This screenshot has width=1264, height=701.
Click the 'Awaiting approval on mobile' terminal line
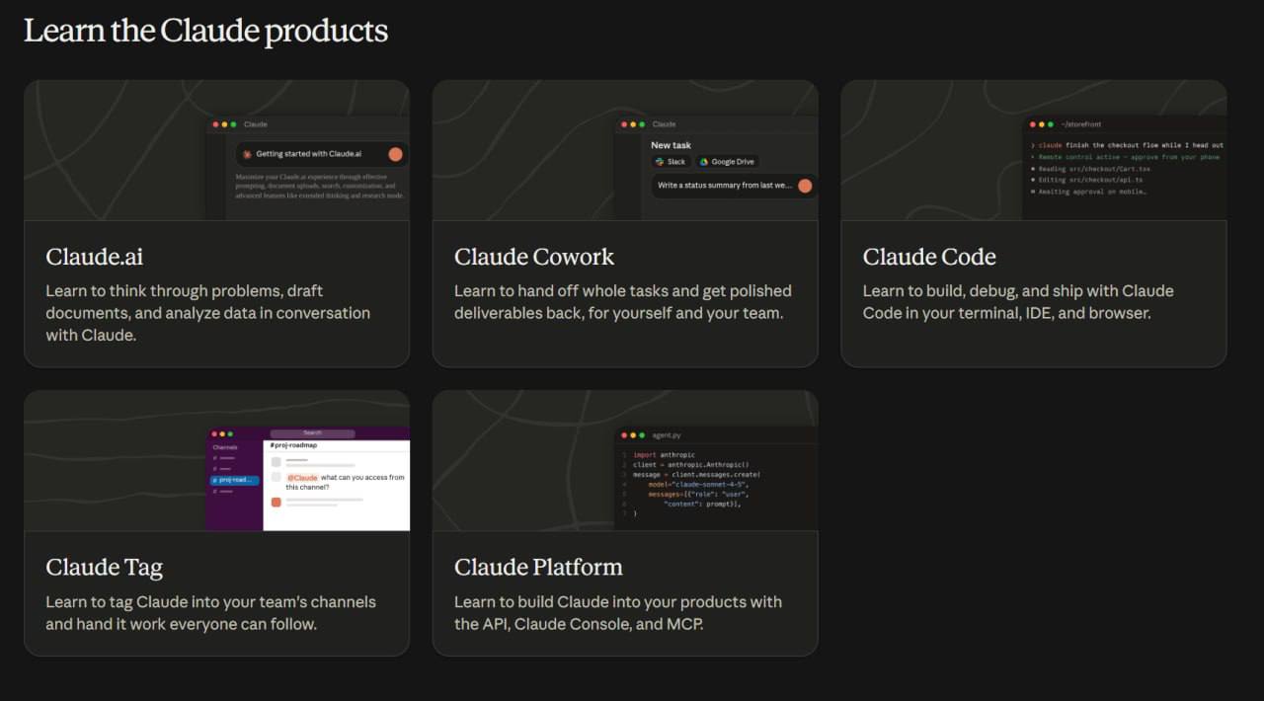[x=1088, y=192]
